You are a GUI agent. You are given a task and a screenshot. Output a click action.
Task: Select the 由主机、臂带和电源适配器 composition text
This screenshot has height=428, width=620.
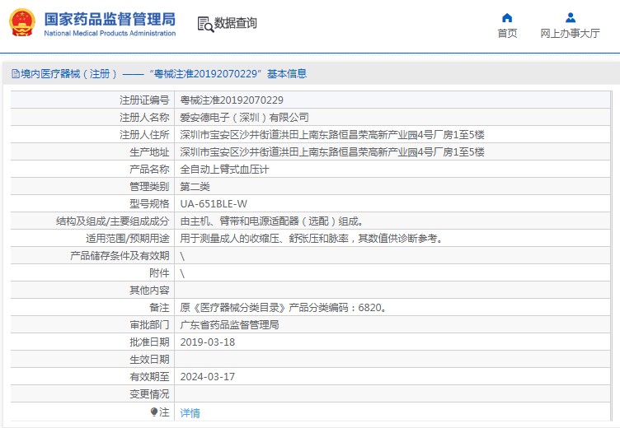point(272,221)
